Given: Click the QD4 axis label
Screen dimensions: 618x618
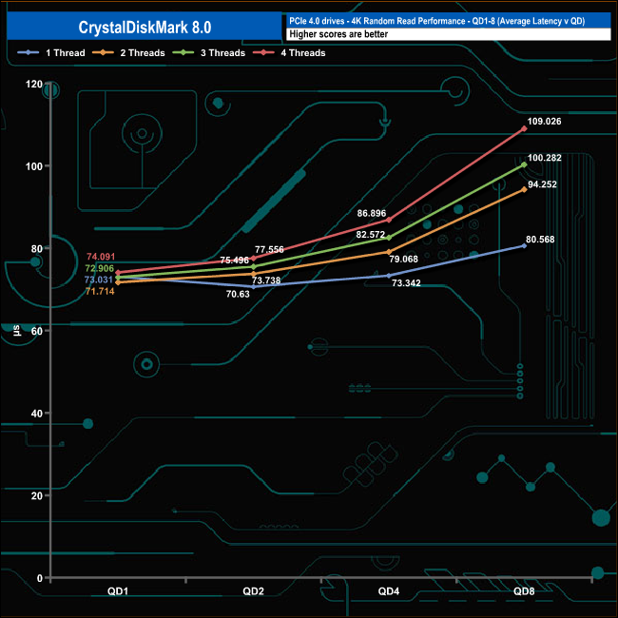Looking at the screenshot, I should pyautogui.click(x=389, y=591).
